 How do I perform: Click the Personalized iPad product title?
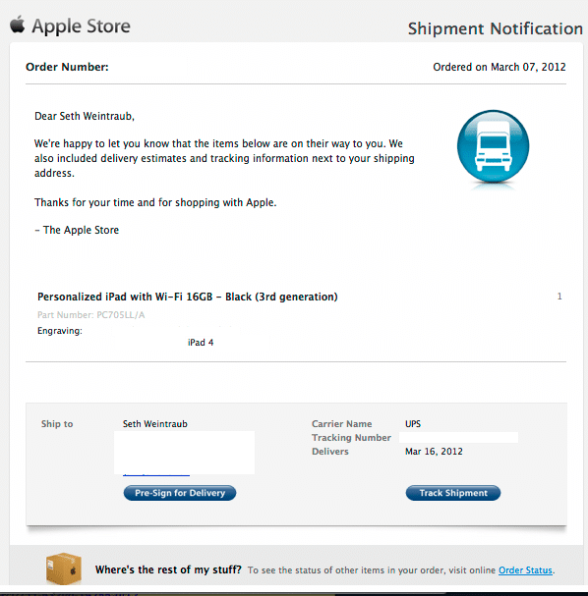pos(187,297)
